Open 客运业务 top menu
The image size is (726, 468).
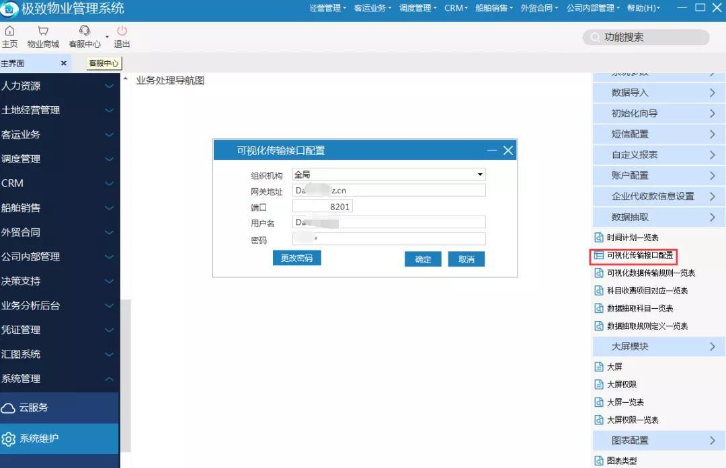pos(372,8)
